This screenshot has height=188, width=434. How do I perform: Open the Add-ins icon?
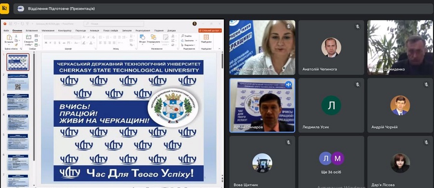pos(206,37)
